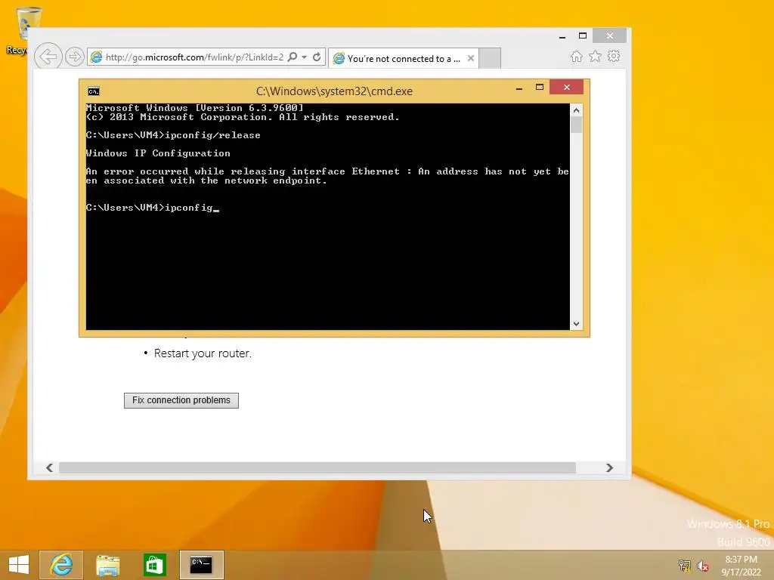Open Windows Store from taskbar

tap(154, 565)
